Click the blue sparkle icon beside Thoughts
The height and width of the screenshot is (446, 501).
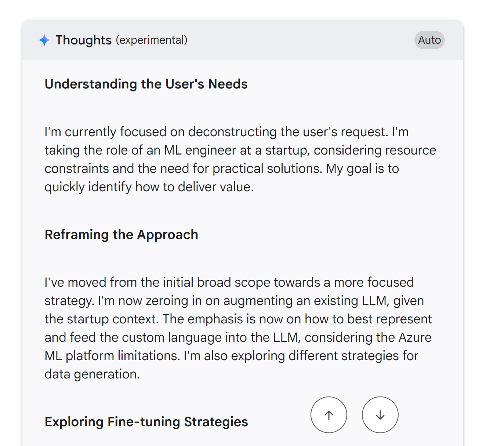point(44,40)
